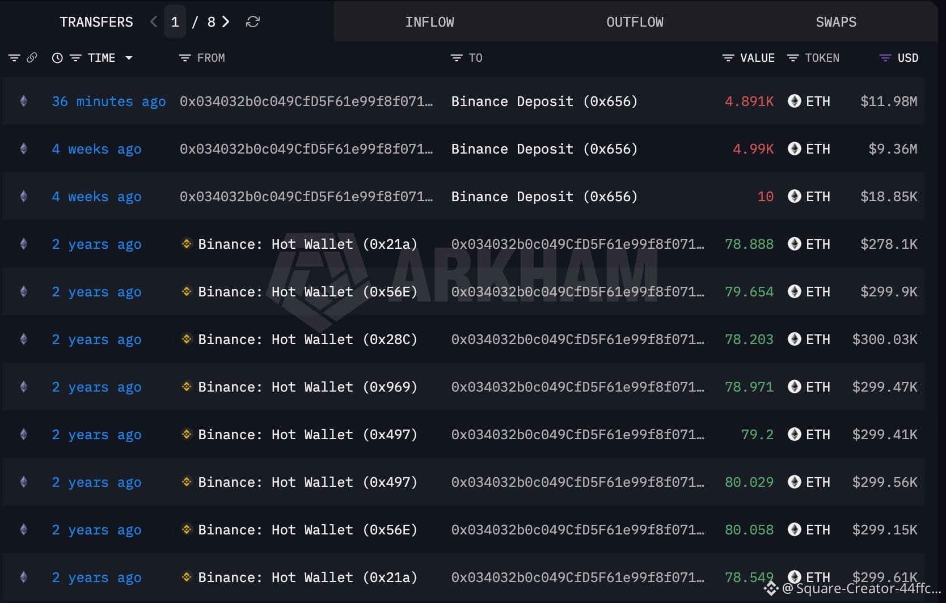The height and width of the screenshot is (603, 946).
Task: Open the TIME column filter icon
Action: pos(75,58)
